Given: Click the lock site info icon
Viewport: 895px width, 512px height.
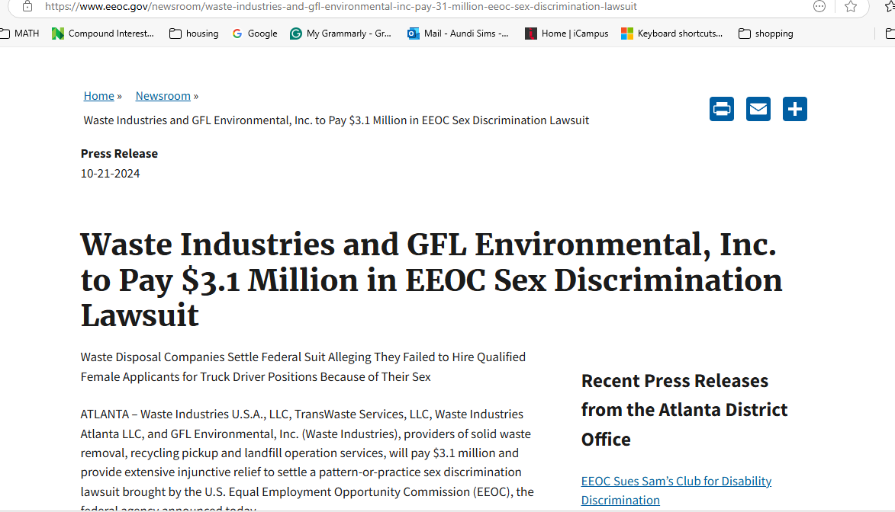Looking at the screenshot, I should point(27,6).
